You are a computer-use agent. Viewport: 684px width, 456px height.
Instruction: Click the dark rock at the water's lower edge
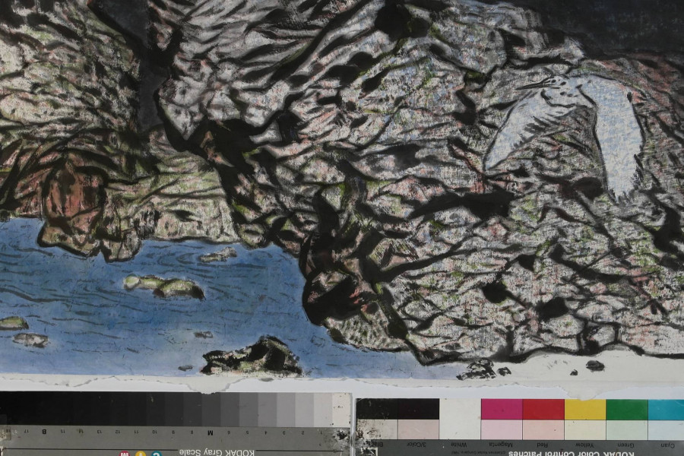252,356
